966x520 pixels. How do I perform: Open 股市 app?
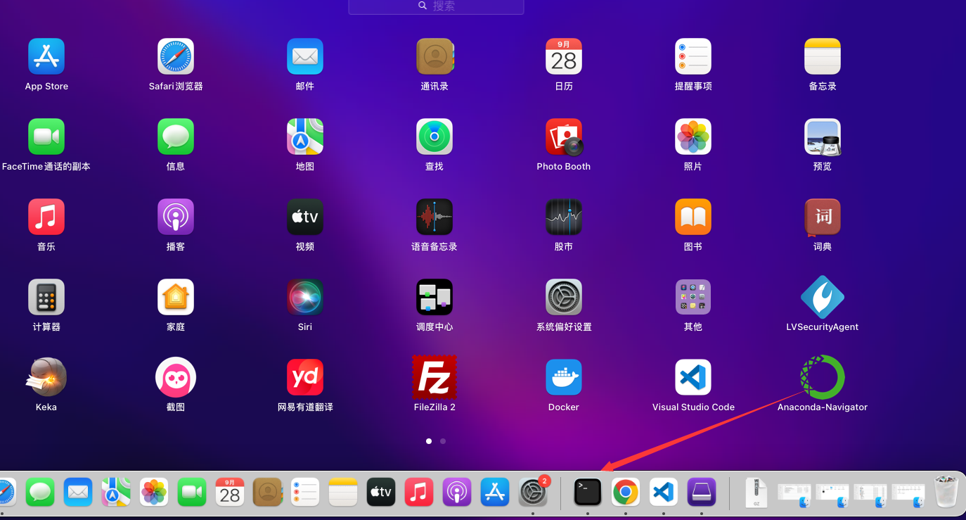point(564,217)
